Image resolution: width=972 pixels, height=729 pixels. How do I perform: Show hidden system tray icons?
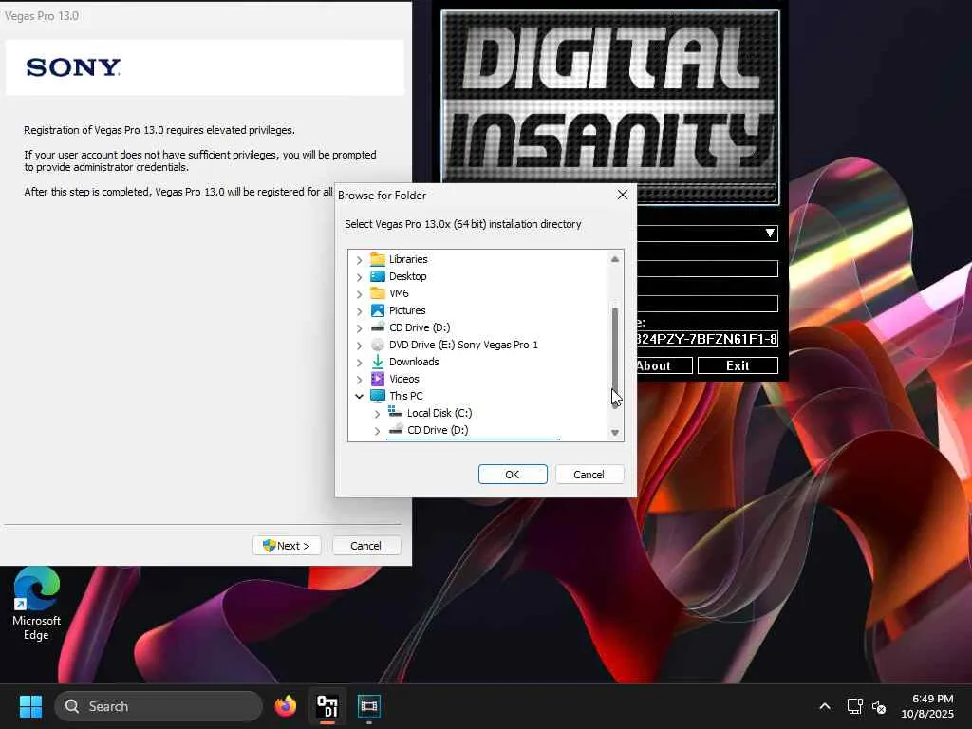(825, 706)
